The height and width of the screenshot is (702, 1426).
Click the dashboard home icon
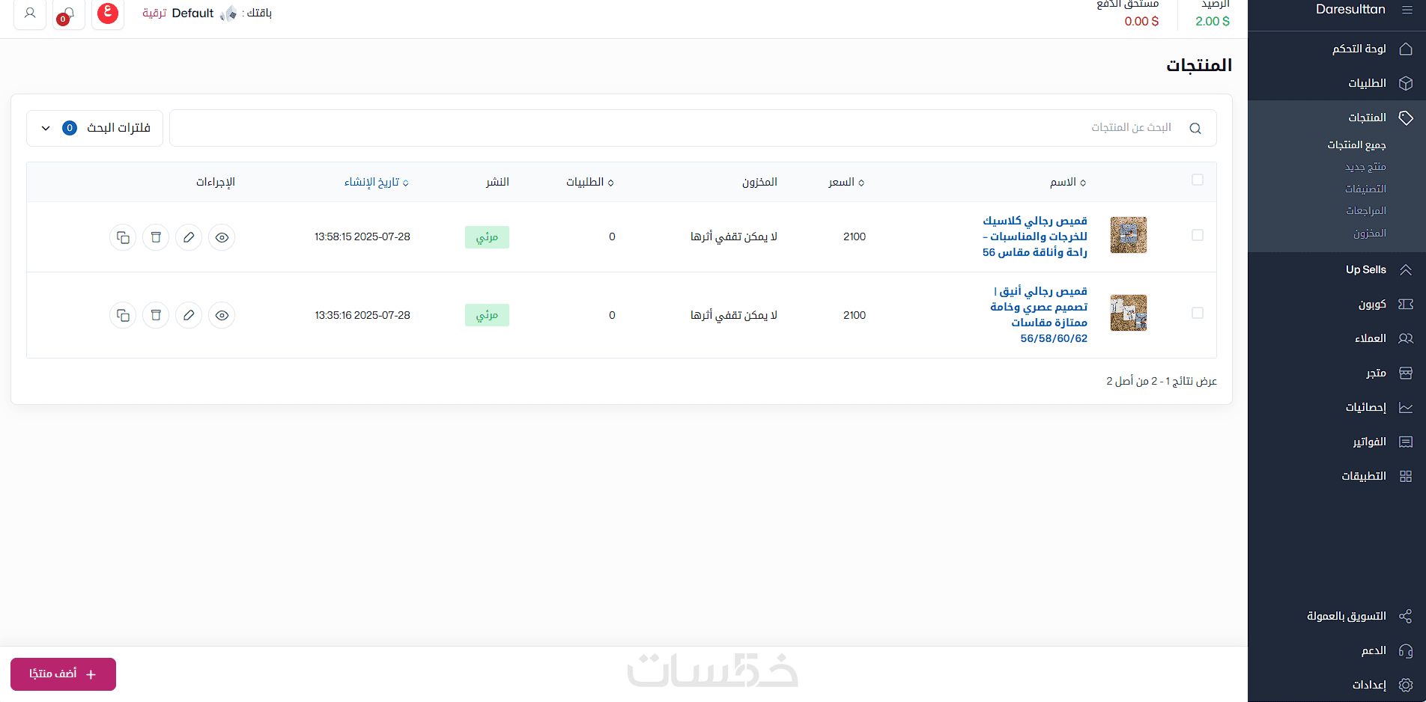click(x=1406, y=49)
